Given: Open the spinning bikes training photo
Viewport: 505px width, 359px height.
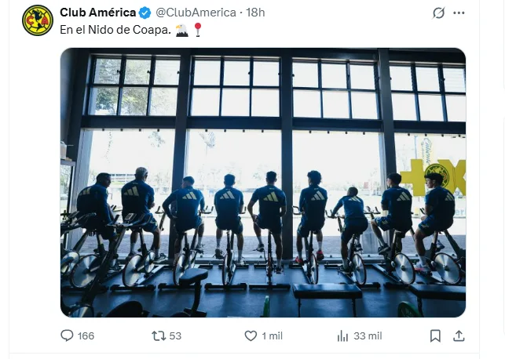Looking at the screenshot, I should pos(263,182).
